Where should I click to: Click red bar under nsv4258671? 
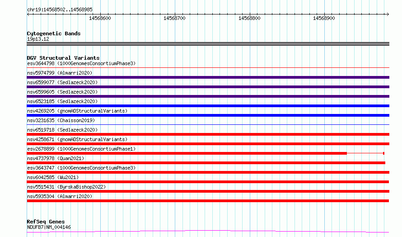208,144
